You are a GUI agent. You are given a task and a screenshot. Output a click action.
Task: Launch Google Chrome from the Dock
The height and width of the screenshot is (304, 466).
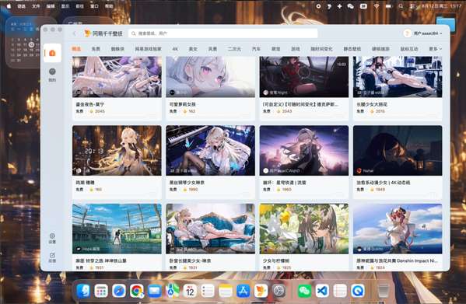[x=137, y=291]
